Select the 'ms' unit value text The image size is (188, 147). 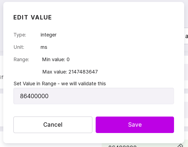[x=44, y=47]
